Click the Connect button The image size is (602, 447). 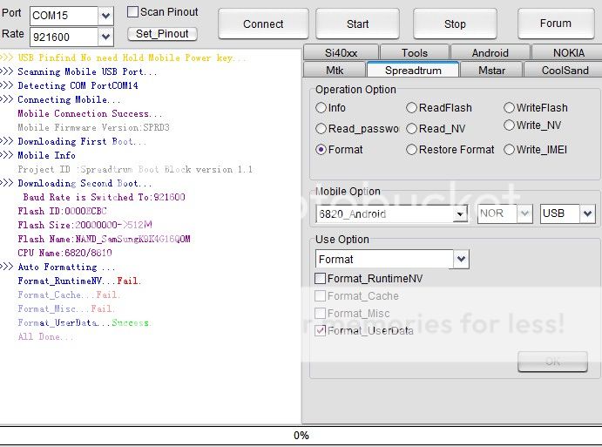[x=263, y=24]
